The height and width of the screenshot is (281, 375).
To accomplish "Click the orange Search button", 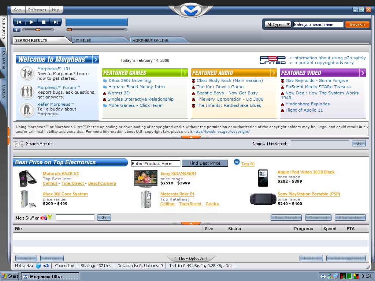I will (357, 25).
